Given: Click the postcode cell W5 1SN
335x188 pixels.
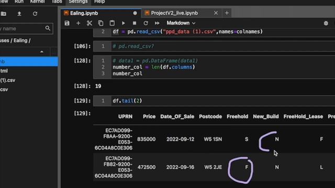Looking at the screenshot, I should click(x=213, y=139).
